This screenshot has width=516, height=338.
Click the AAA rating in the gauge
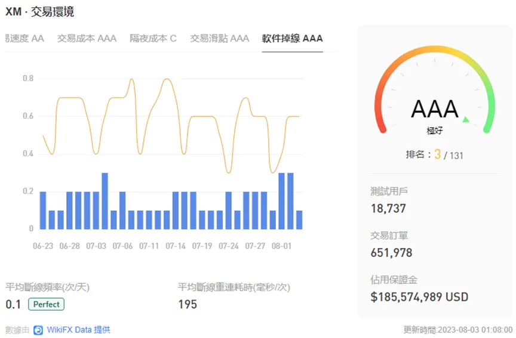[435, 109]
